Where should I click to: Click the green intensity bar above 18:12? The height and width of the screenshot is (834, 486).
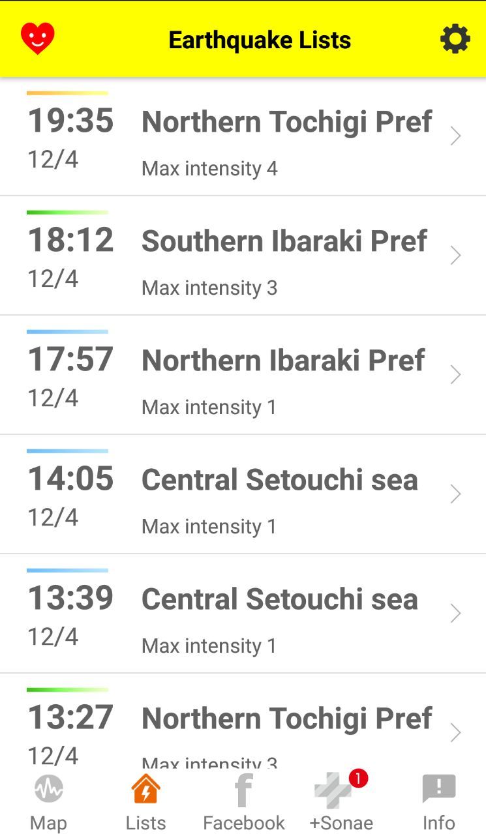coord(67,213)
